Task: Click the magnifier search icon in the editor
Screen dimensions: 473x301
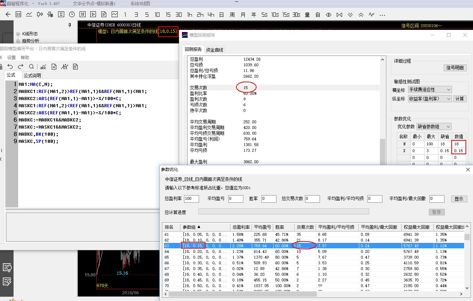Action: 31,67
